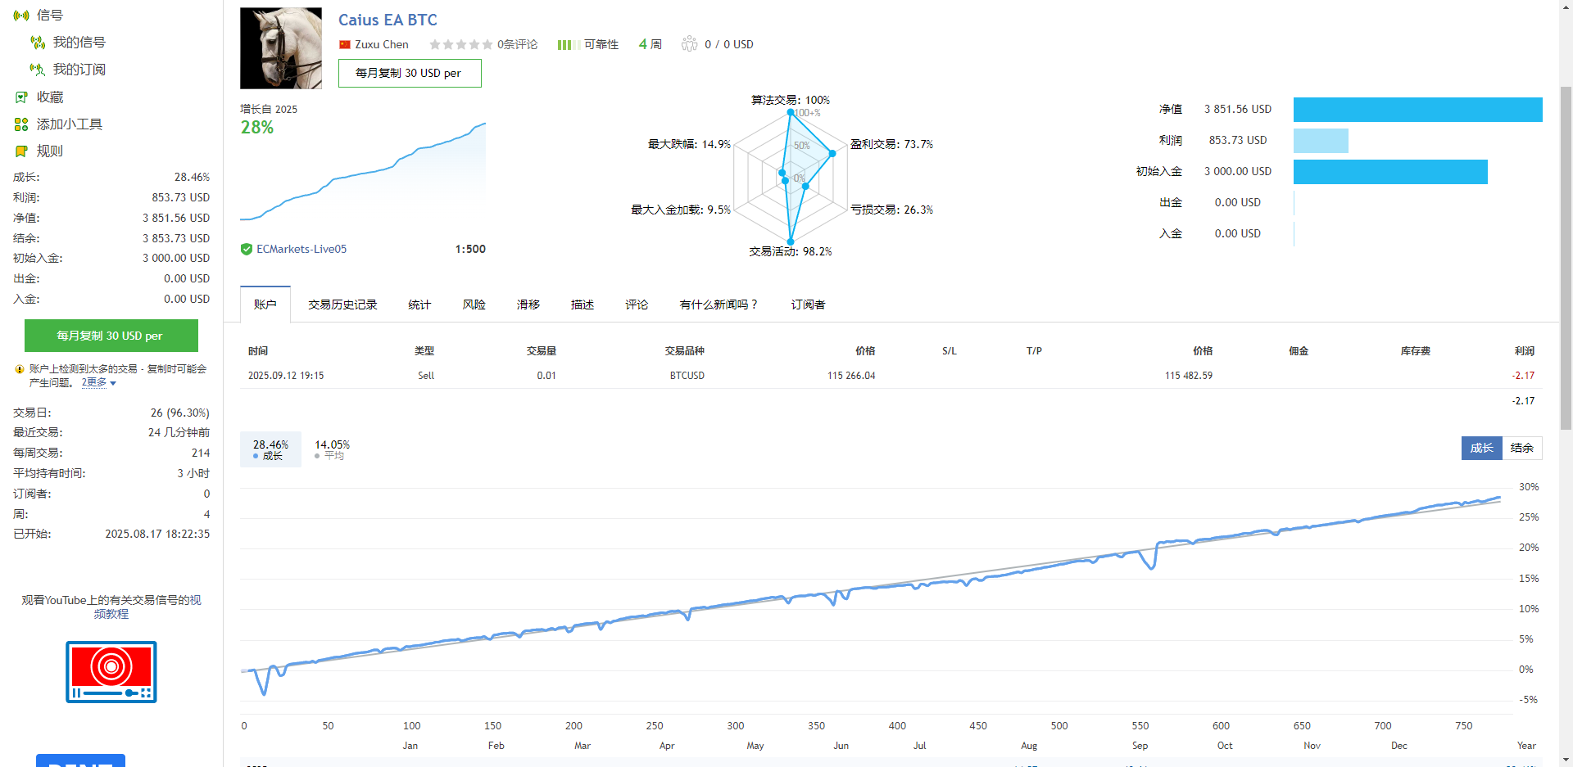Click the 115 266.04 open price cell
This screenshot has width=1573, height=767.
851,376
